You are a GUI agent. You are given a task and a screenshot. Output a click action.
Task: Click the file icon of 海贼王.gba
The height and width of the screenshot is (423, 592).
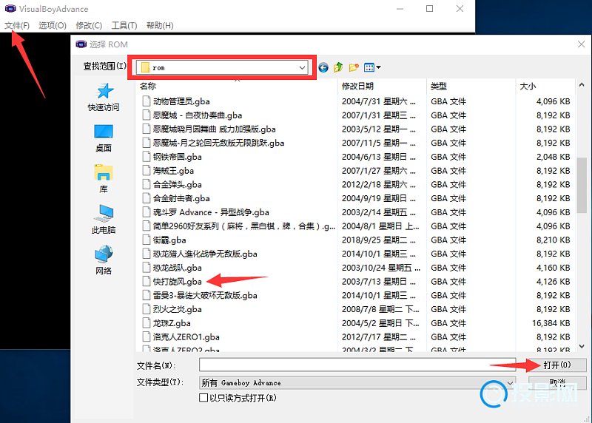(x=147, y=170)
